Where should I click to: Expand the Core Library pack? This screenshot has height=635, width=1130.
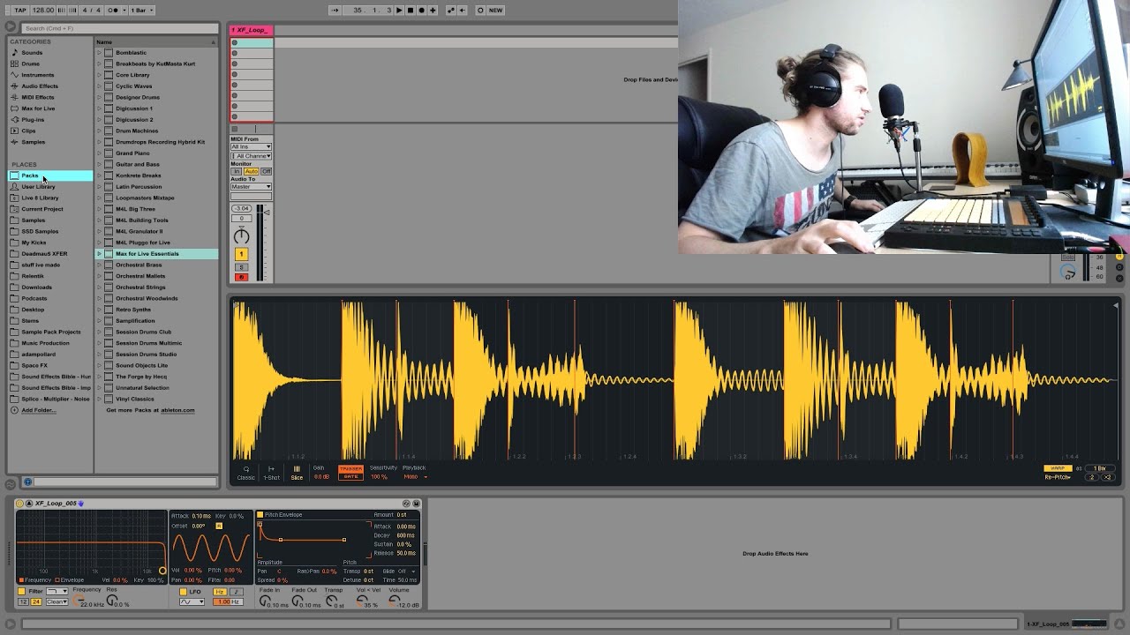99,75
